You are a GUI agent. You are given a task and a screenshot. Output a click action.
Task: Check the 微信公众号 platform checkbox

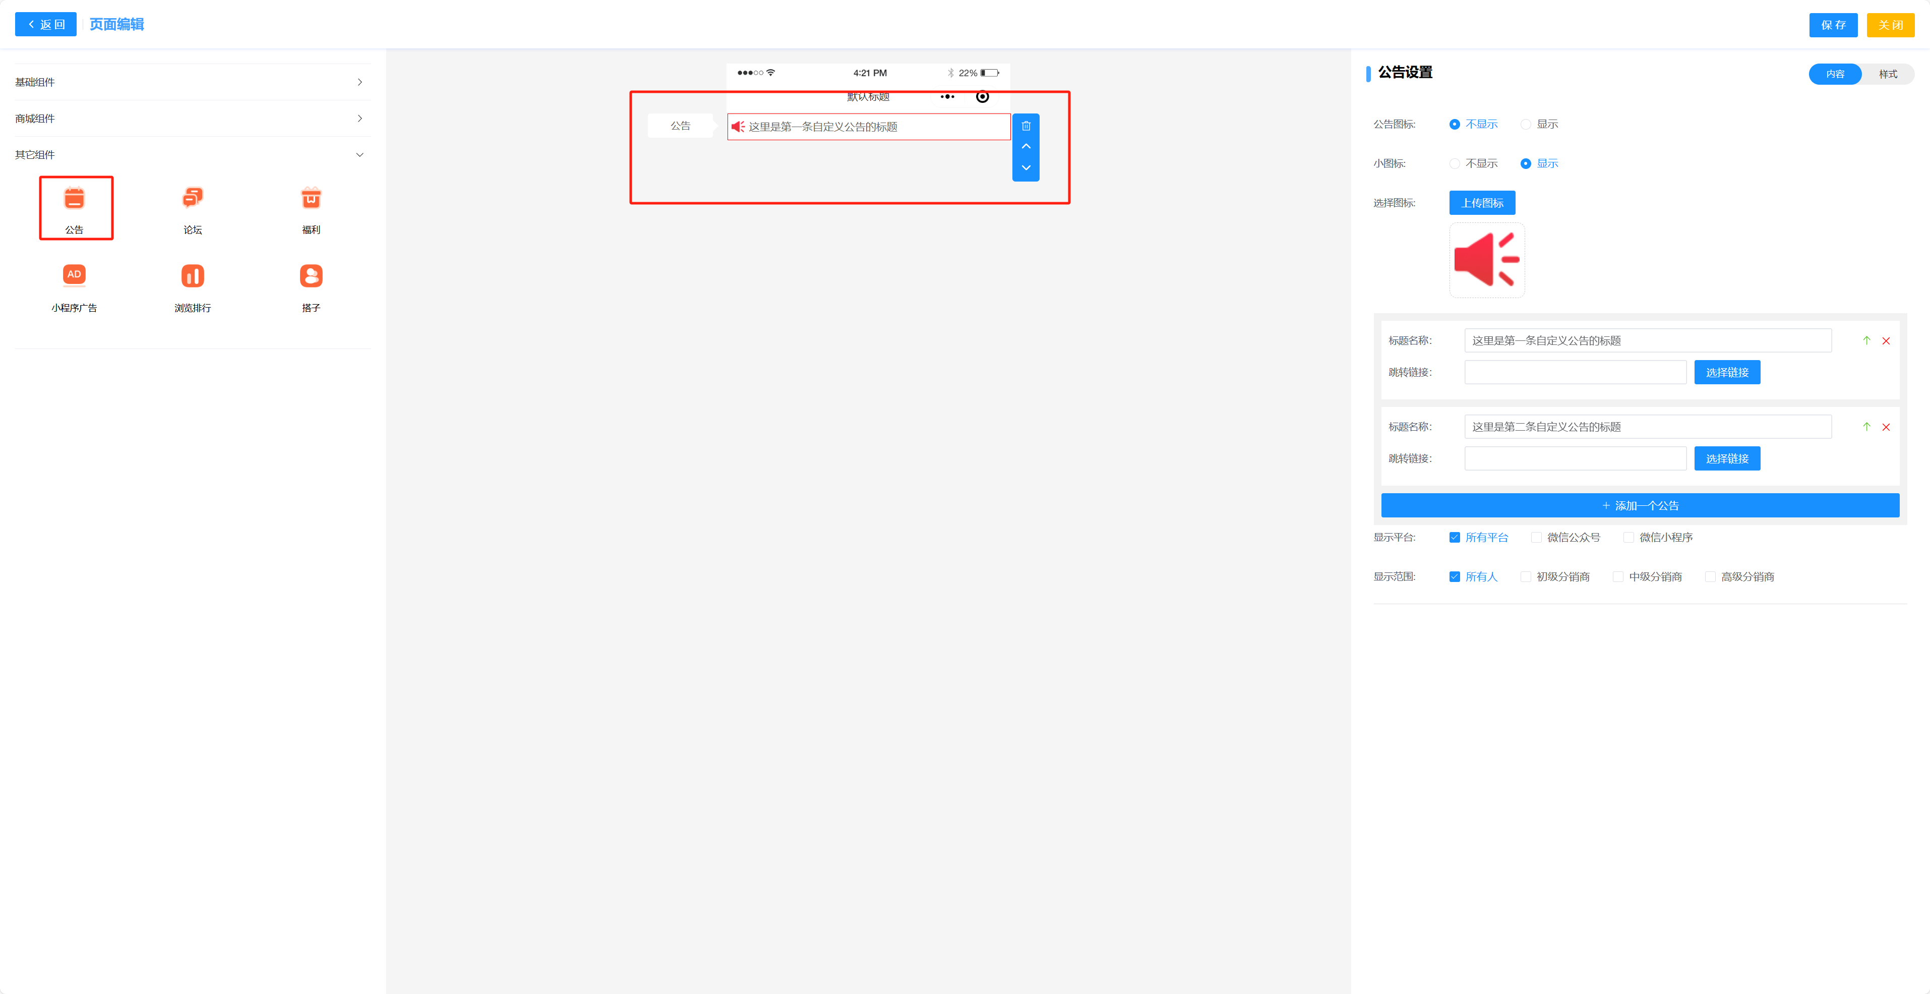point(1536,538)
